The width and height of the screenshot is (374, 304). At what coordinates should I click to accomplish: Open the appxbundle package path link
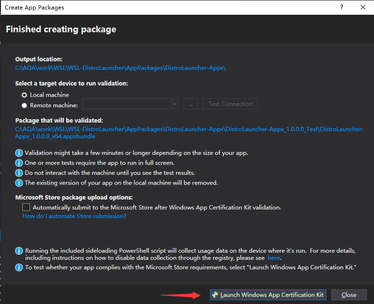point(189,133)
